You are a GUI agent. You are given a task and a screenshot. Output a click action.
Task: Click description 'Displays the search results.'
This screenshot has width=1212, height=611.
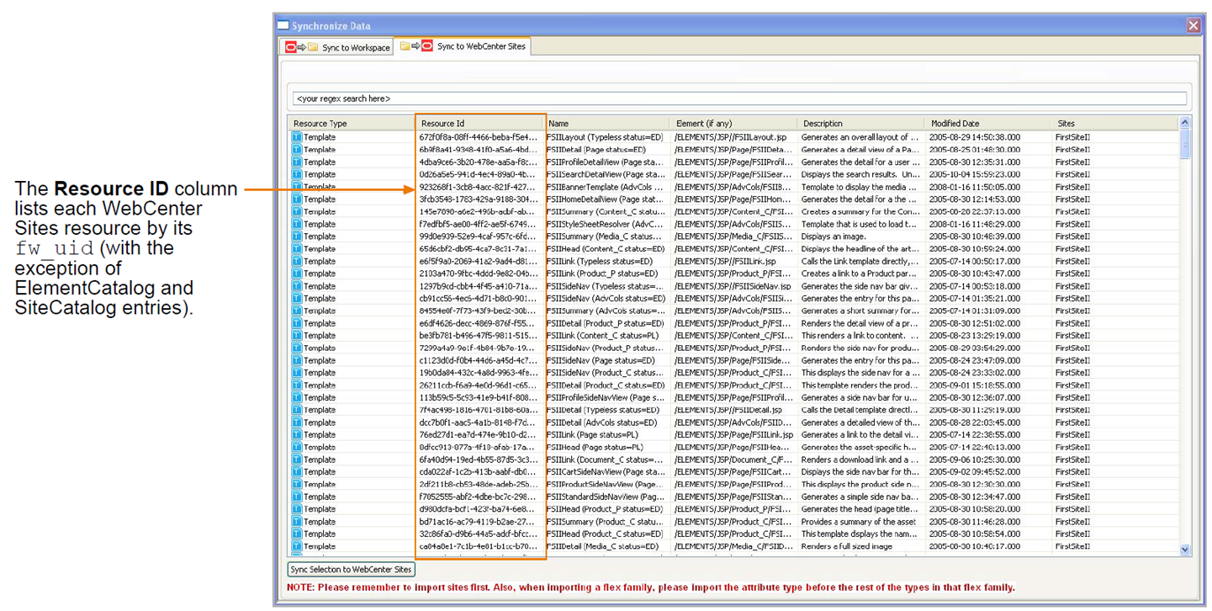pyautogui.click(x=861, y=174)
